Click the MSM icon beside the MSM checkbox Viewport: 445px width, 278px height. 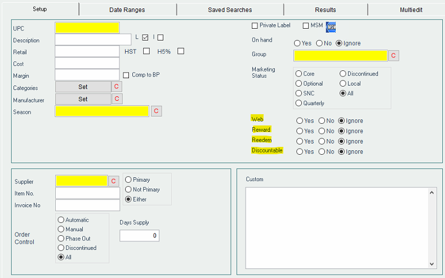[x=331, y=26]
